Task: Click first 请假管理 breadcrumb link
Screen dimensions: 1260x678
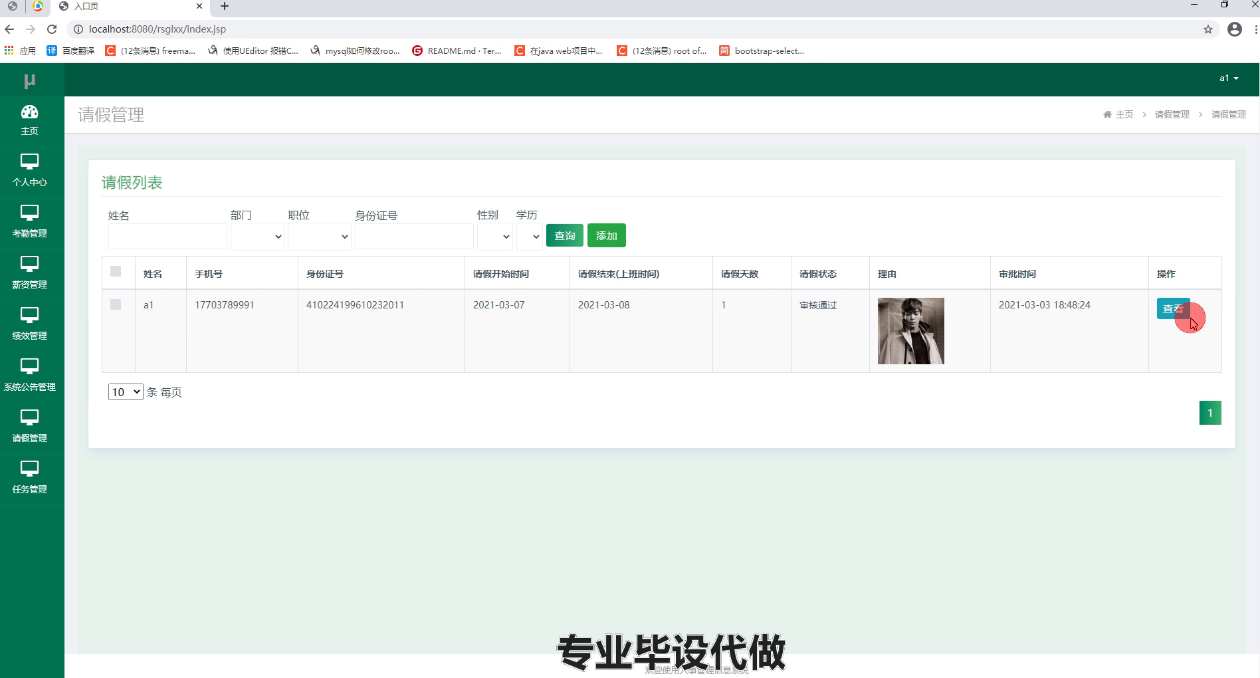Action: [1172, 114]
